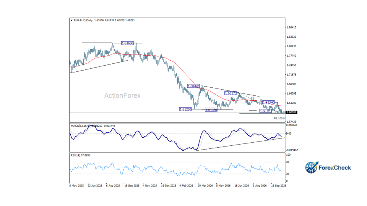
Task: Click the 1.71875 price axis value
Action: coord(291,75)
